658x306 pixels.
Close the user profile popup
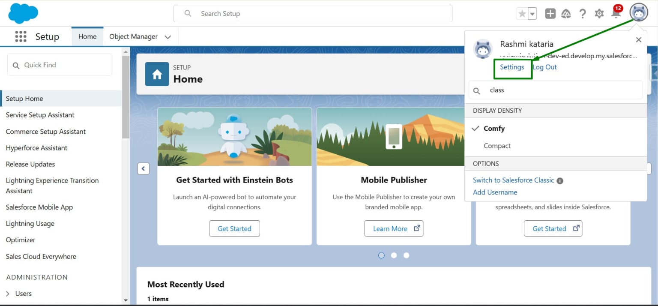pos(638,40)
